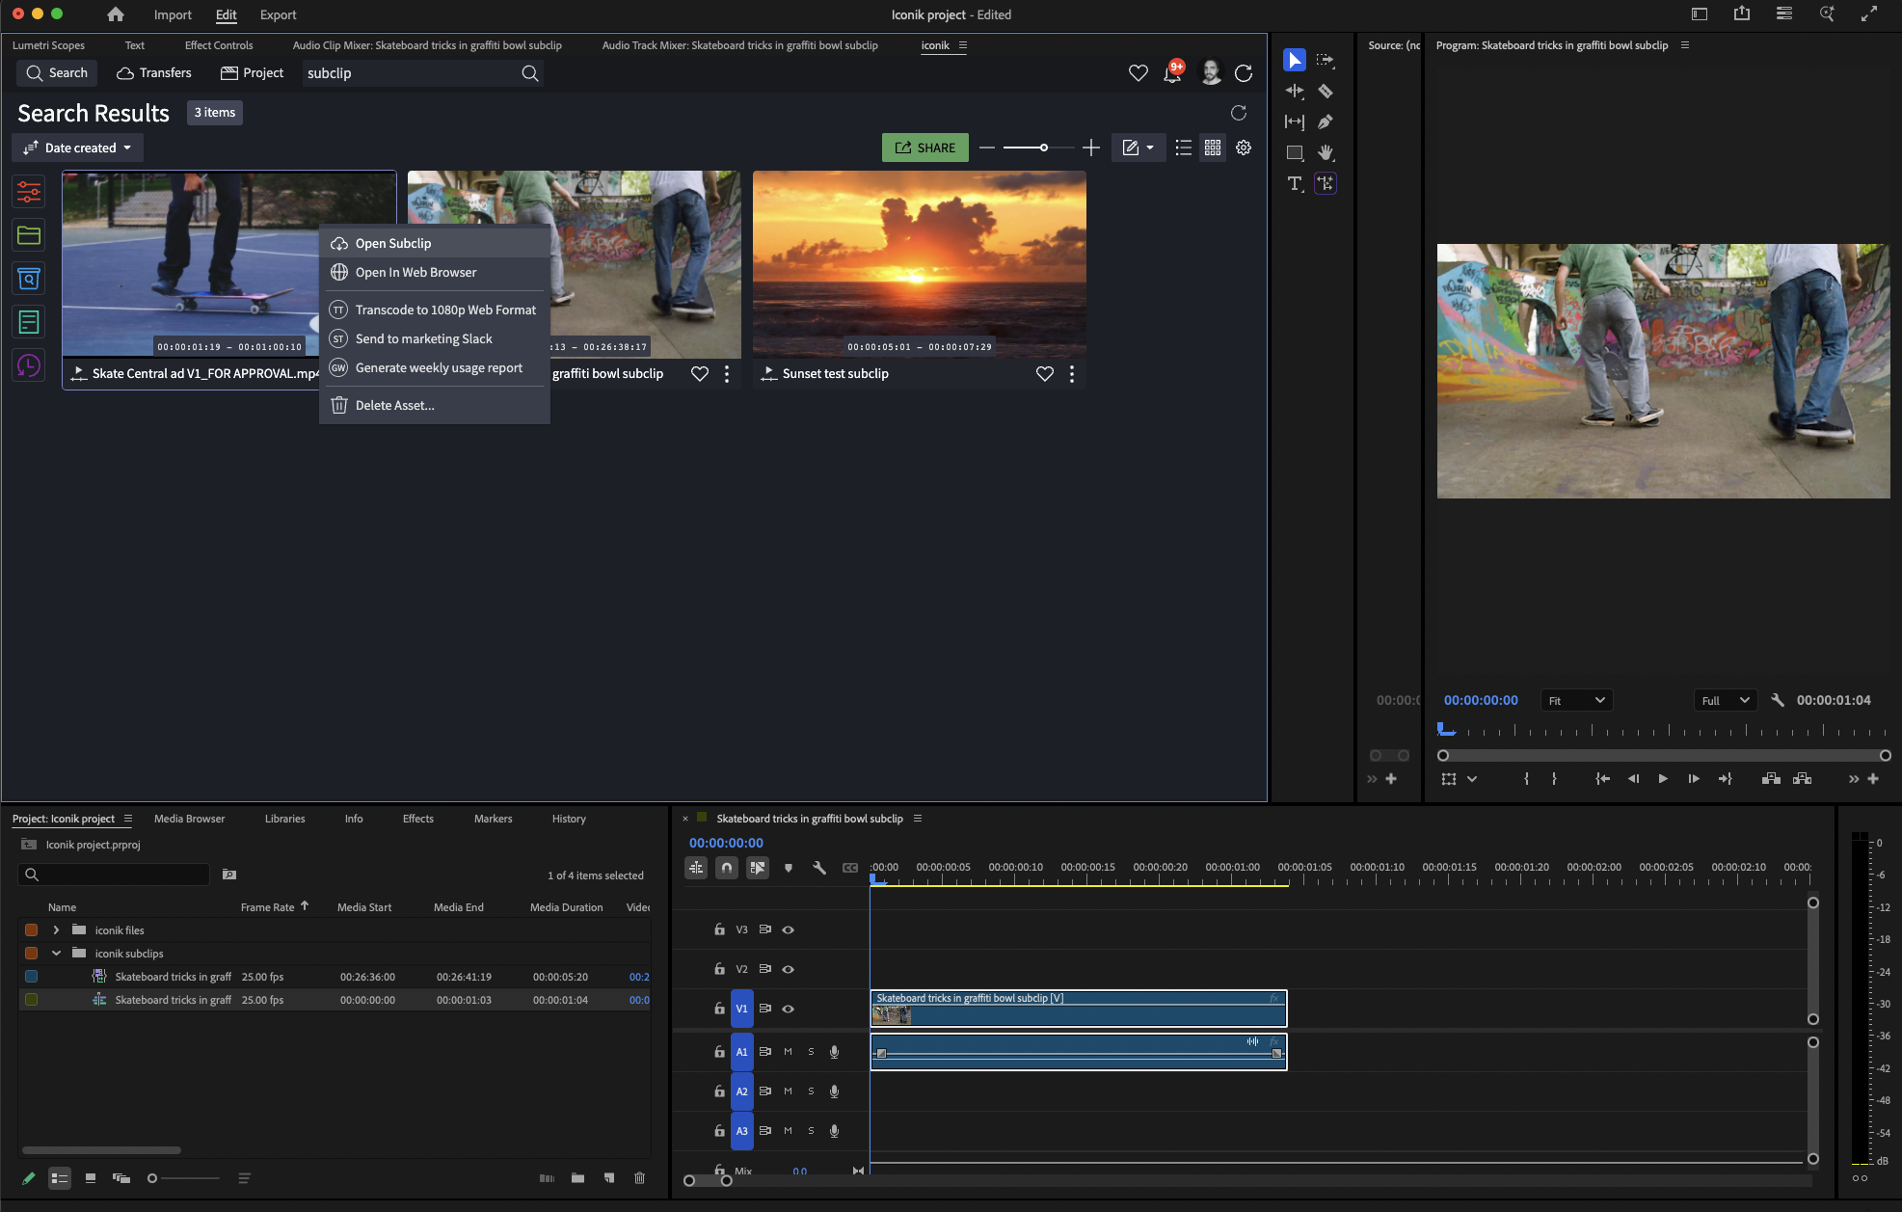Image resolution: width=1902 pixels, height=1212 pixels.
Task: Open the Date created sort dropdown
Action: pos(78,148)
